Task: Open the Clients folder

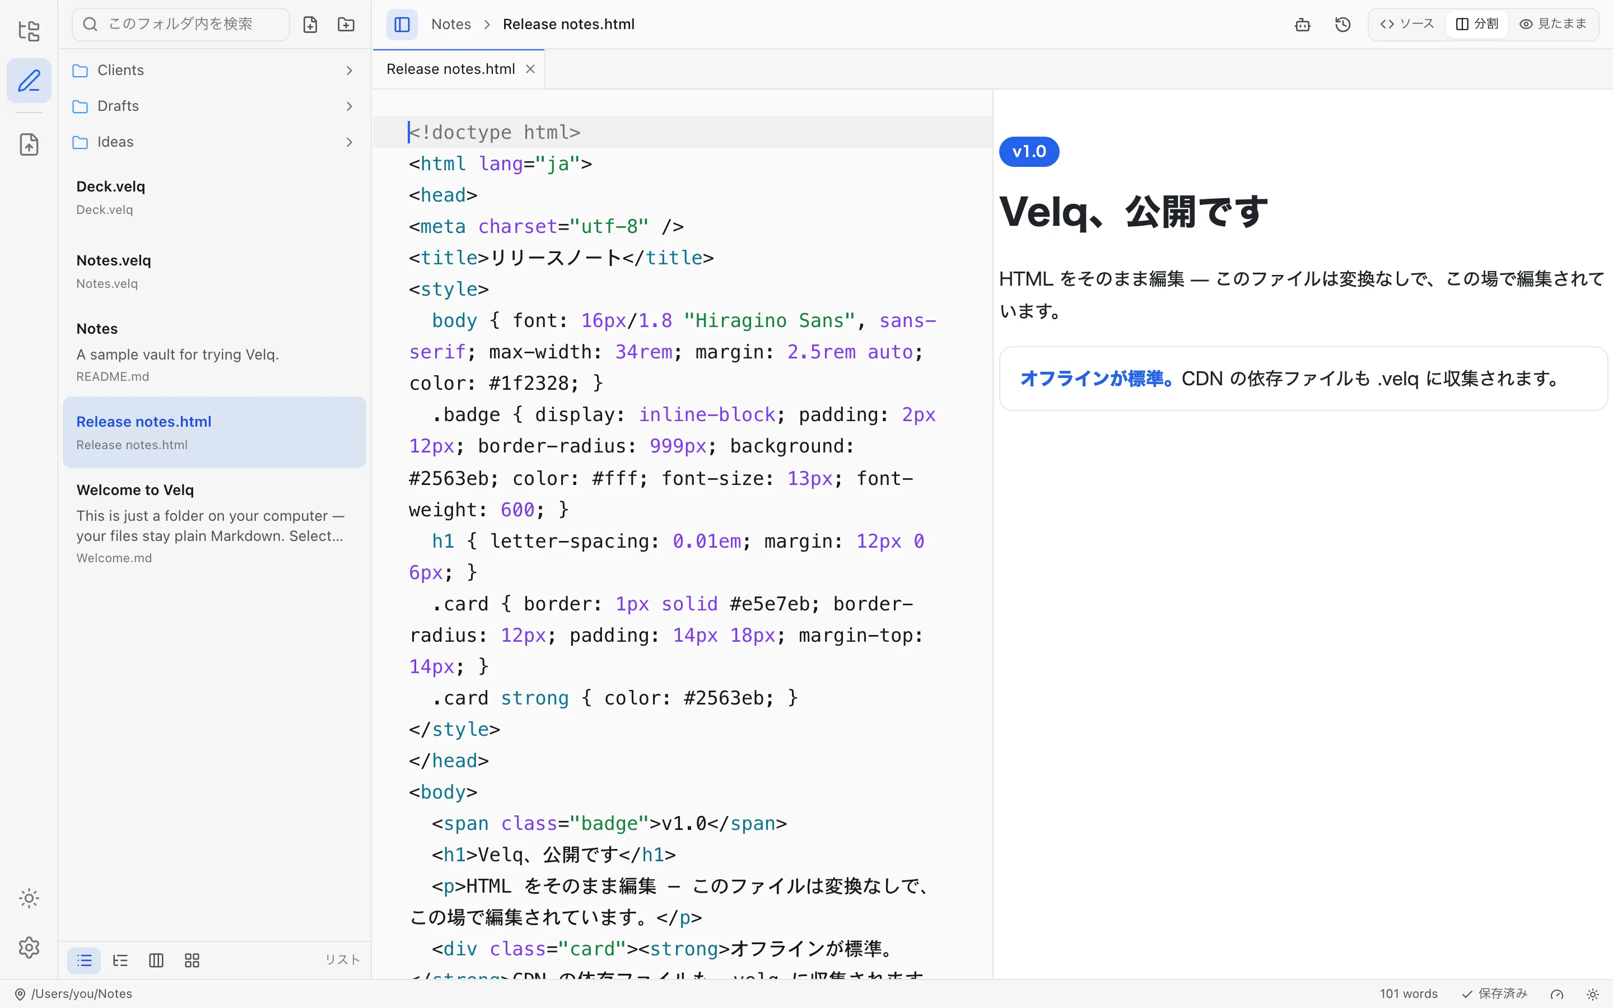Action: tap(214, 71)
